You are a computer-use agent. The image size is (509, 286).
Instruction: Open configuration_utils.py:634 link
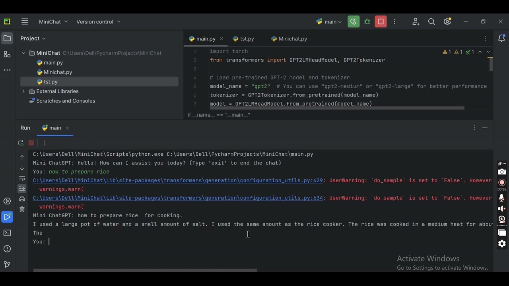(x=178, y=198)
